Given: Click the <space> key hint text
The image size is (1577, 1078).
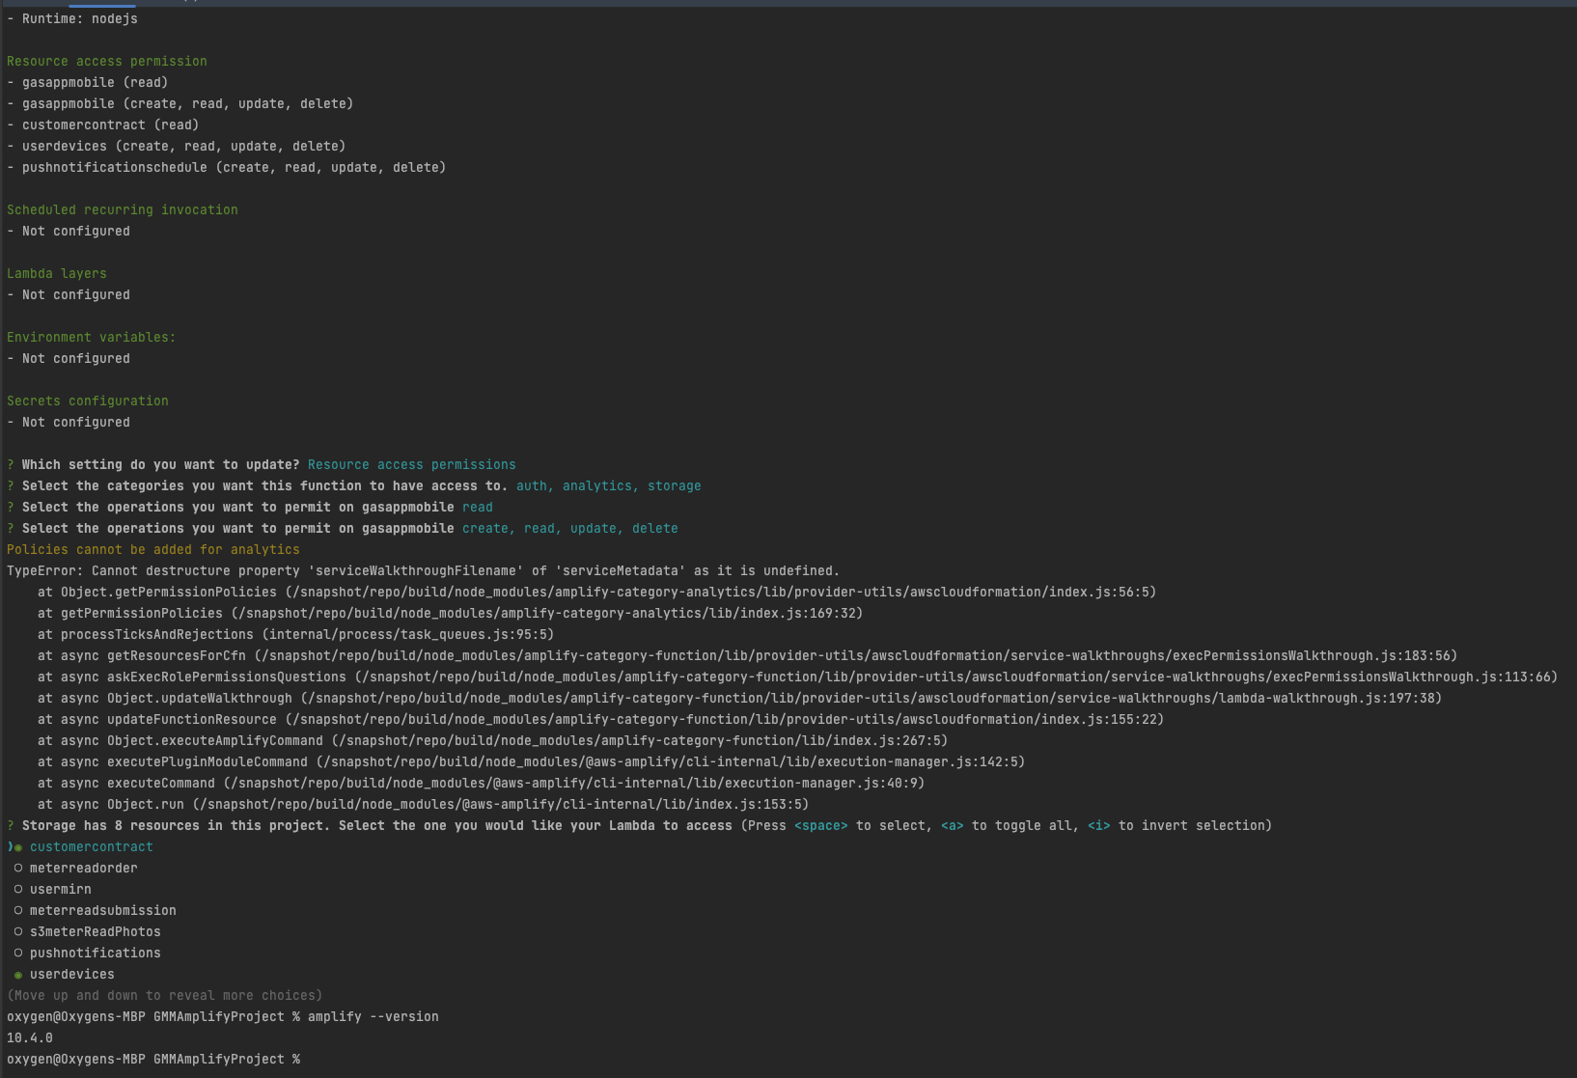Looking at the screenshot, I should [820, 825].
